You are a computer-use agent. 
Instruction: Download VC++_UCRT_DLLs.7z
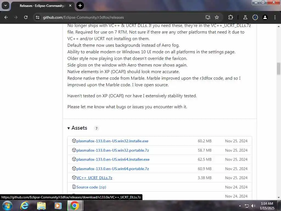(94, 178)
